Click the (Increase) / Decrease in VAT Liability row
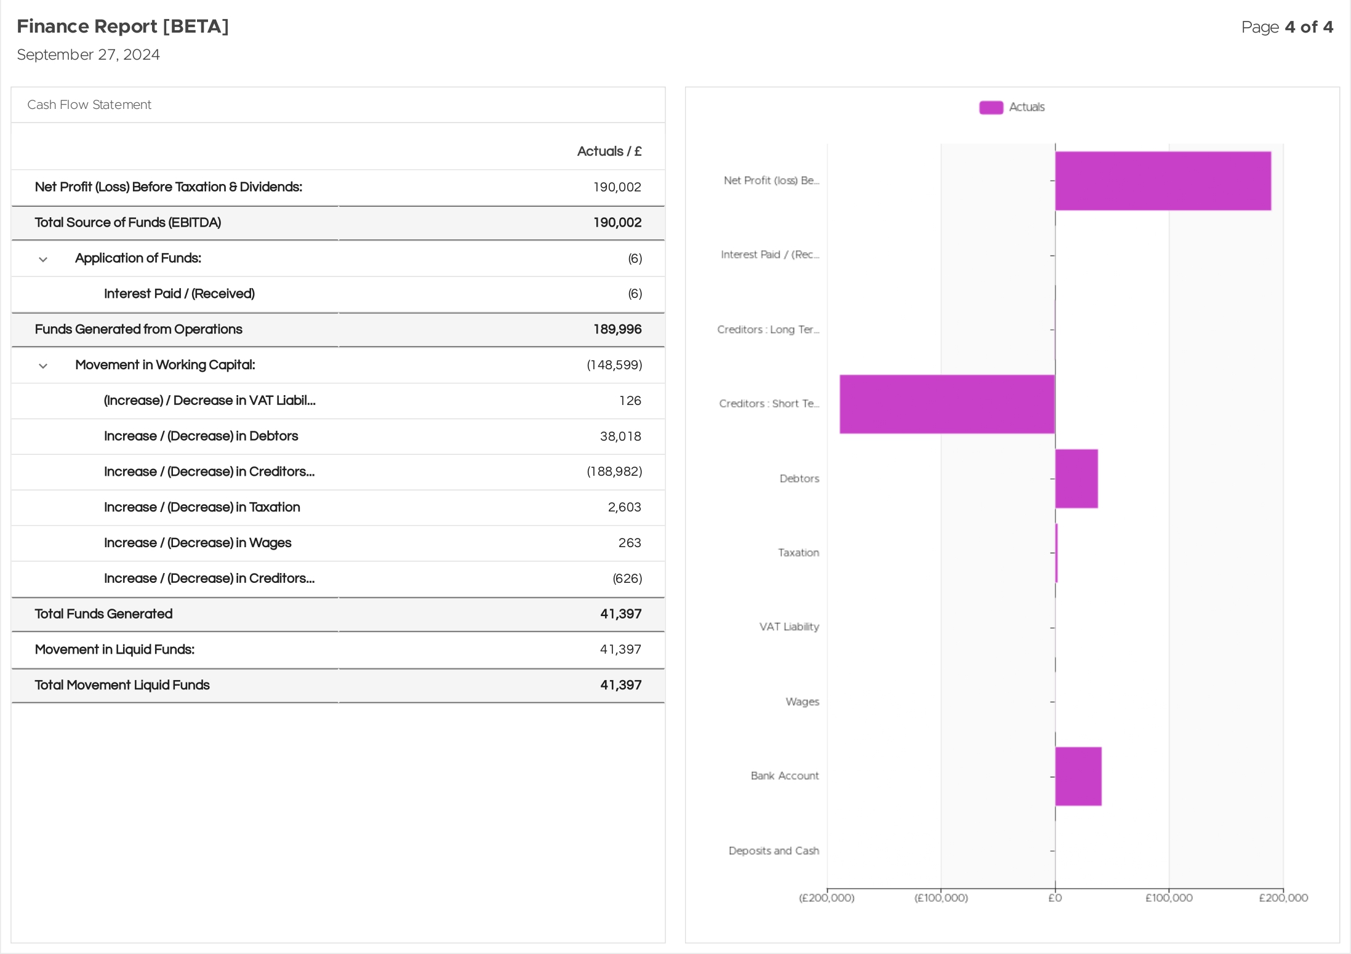This screenshot has width=1351, height=954. (x=338, y=401)
